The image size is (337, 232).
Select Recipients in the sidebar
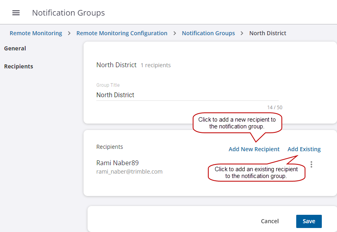pyautogui.click(x=18, y=66)
